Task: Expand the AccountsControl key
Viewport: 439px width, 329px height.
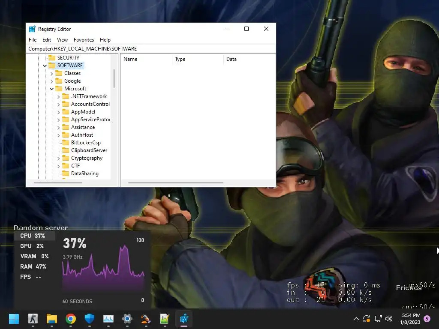Action: tap(58, 105)
